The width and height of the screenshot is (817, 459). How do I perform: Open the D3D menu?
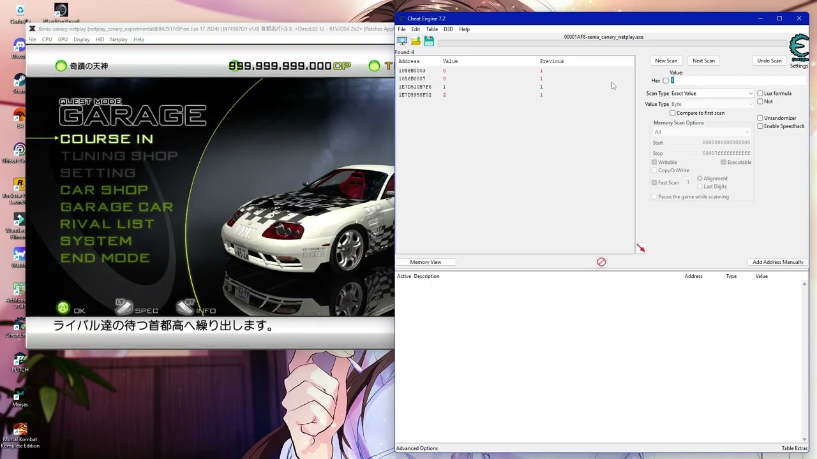[x=448, y=29]
